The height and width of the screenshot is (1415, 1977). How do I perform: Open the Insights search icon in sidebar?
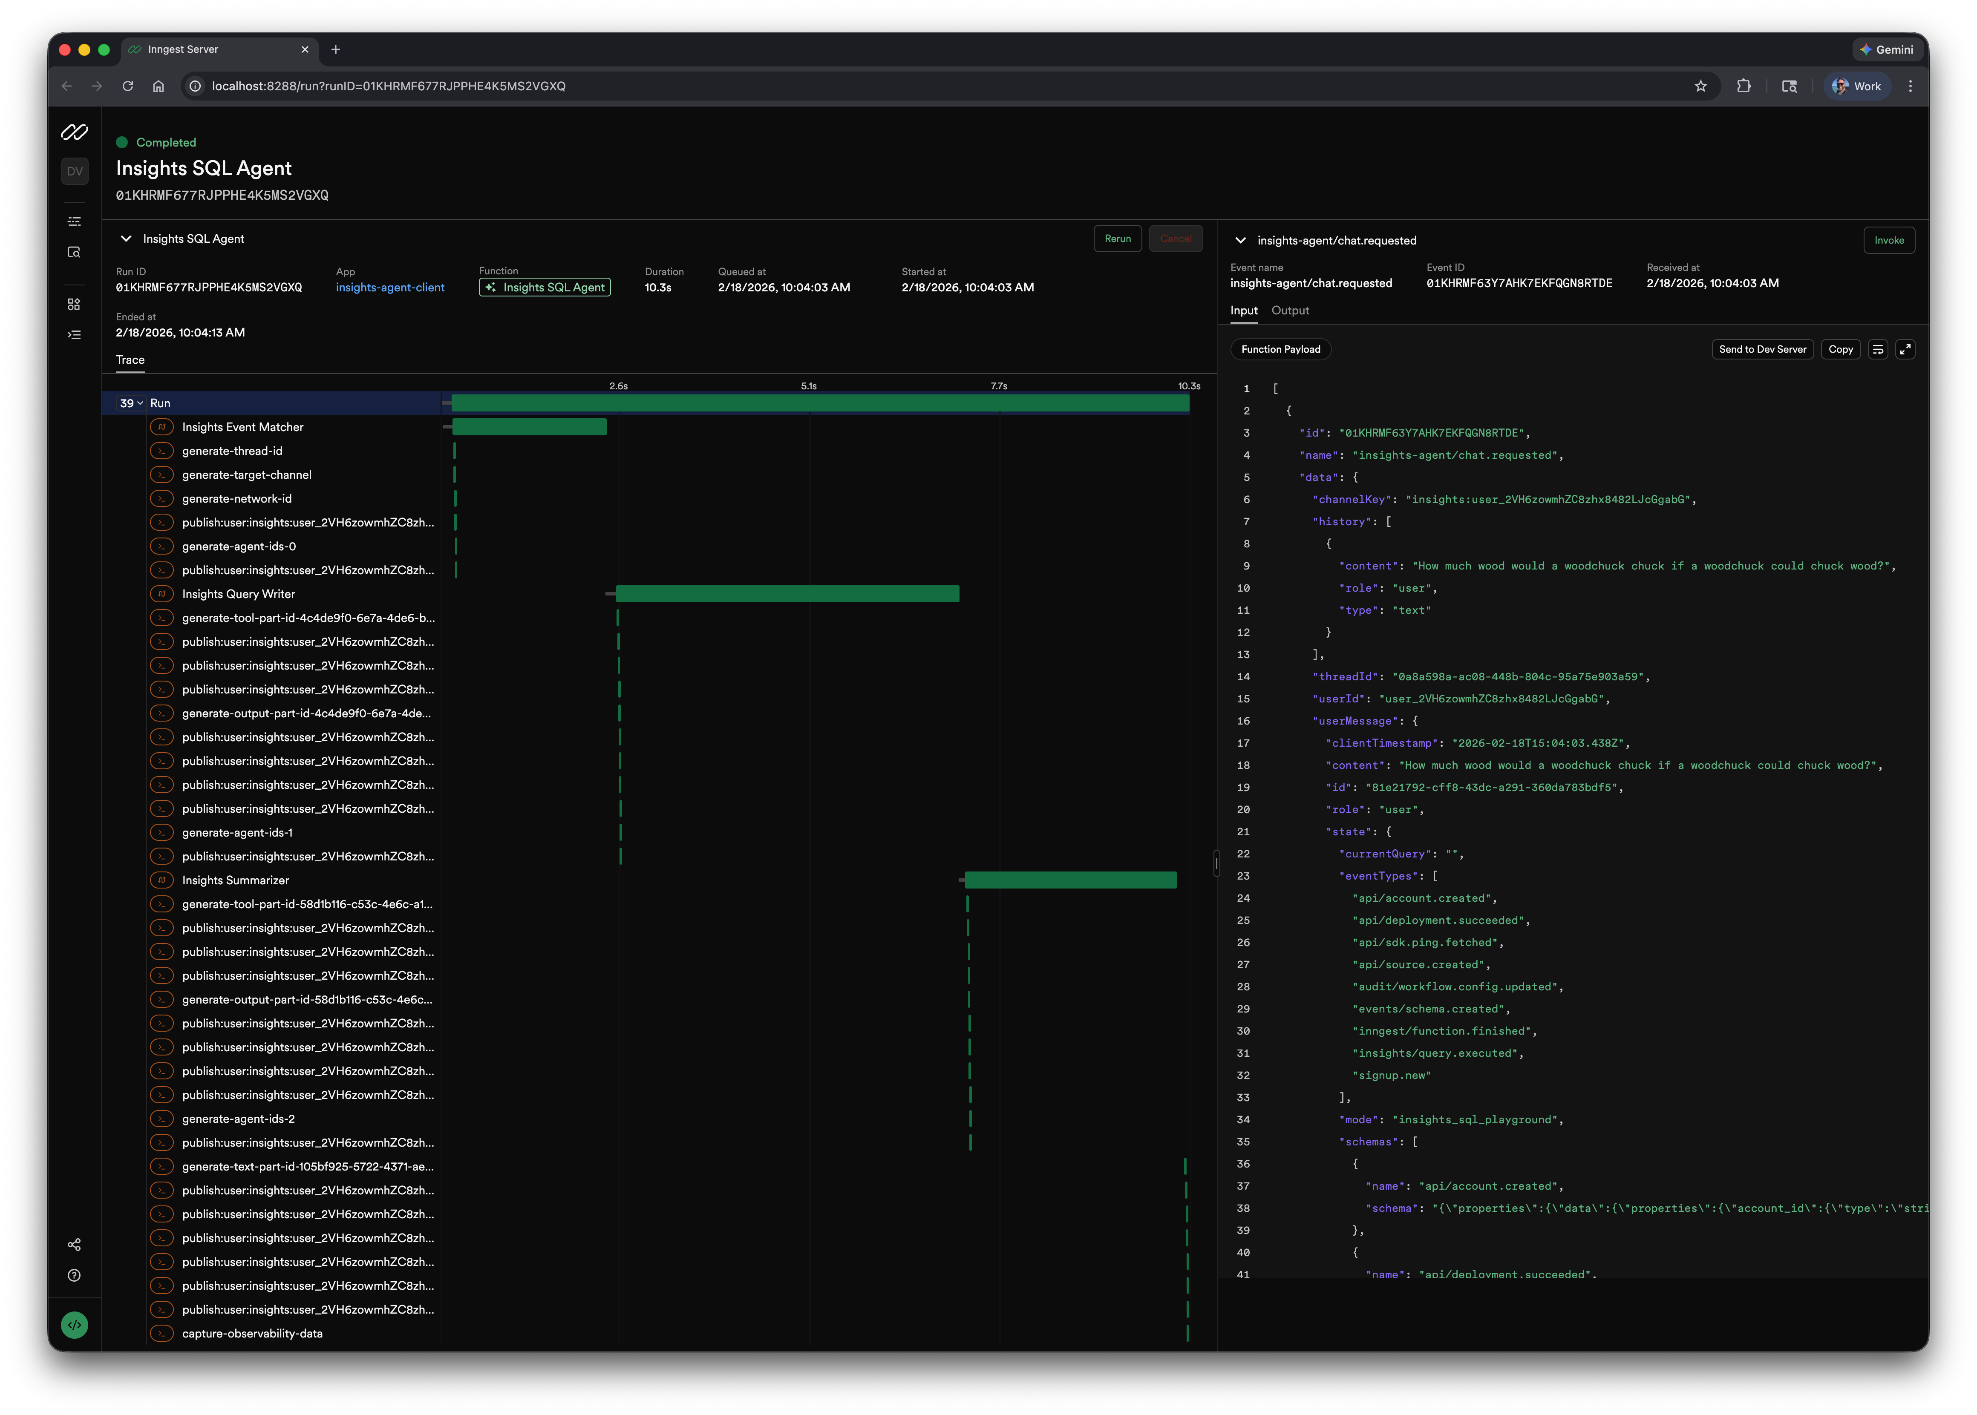74,253
